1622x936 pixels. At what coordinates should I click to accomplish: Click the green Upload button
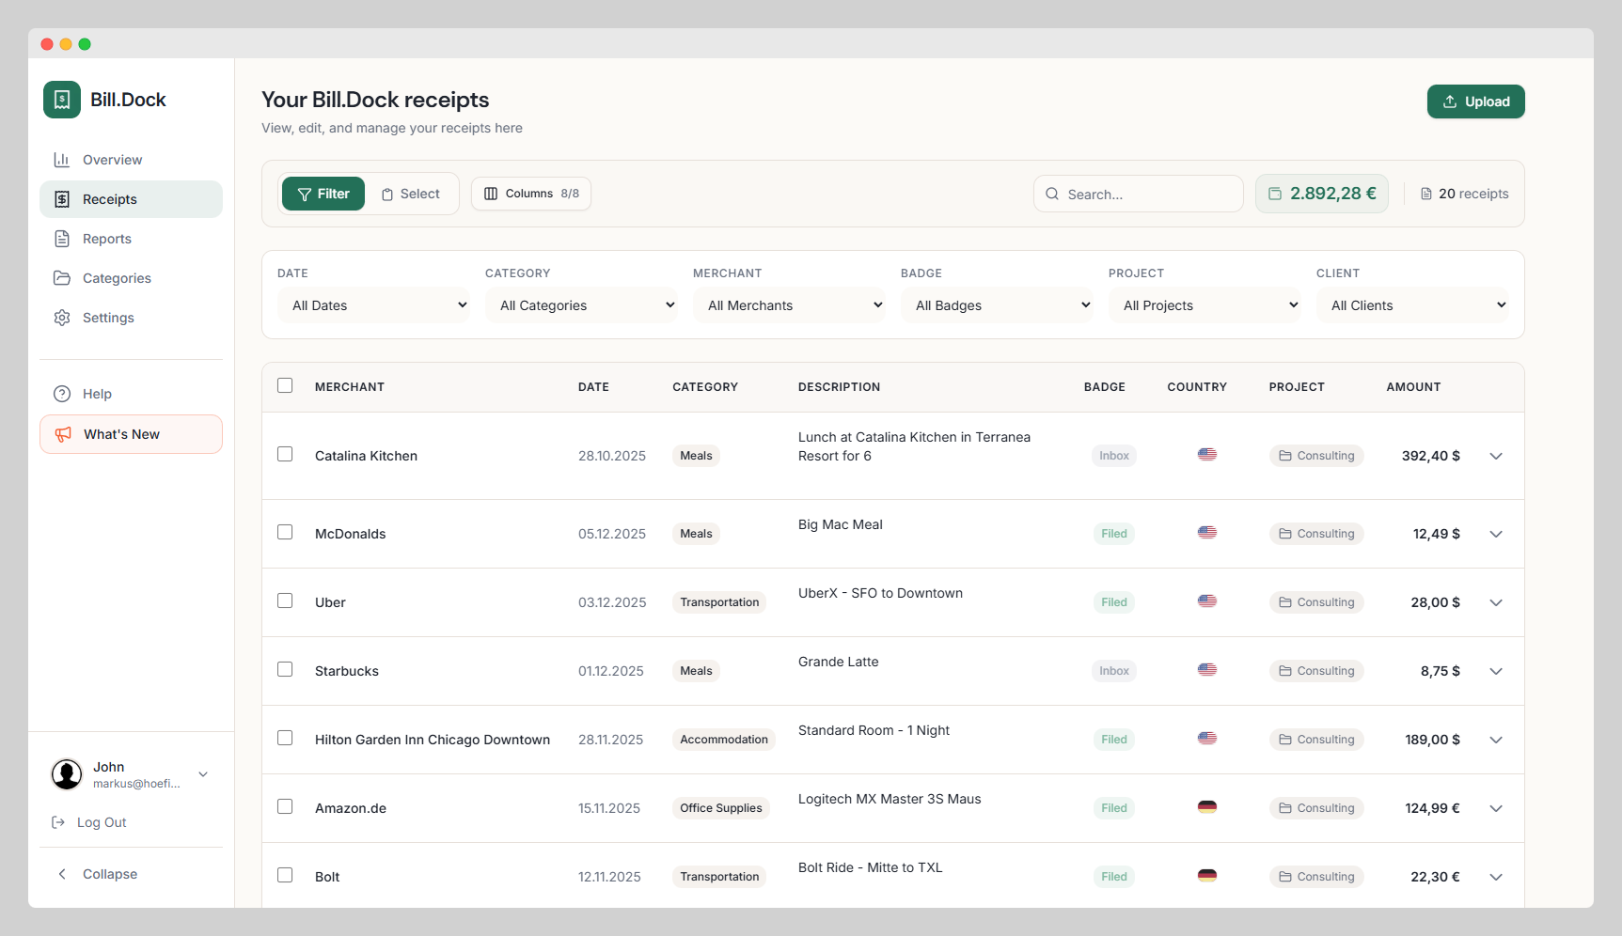[x=1476, y=101]
